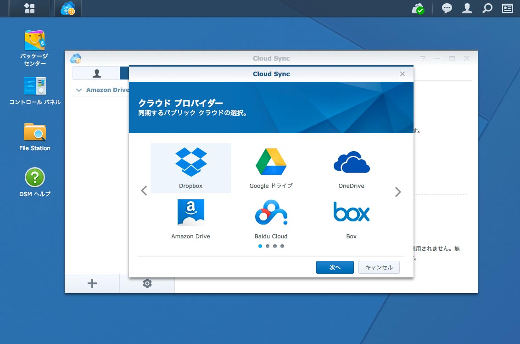Select Baidu Cloud provider

271,218
